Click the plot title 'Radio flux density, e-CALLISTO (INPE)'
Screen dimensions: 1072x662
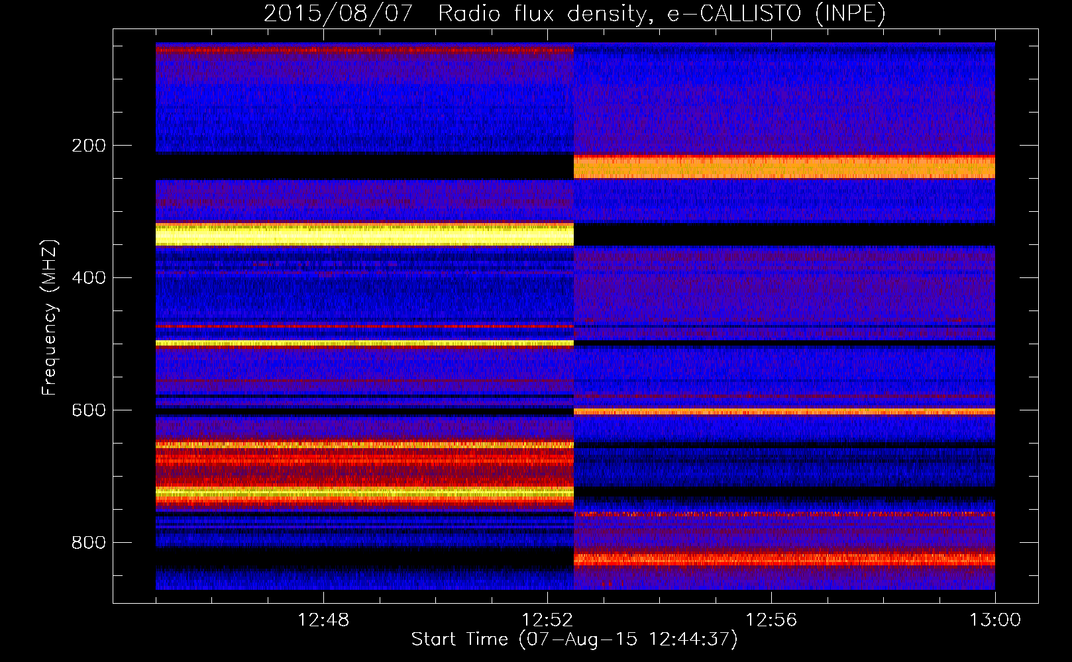(x=661, y=14)
